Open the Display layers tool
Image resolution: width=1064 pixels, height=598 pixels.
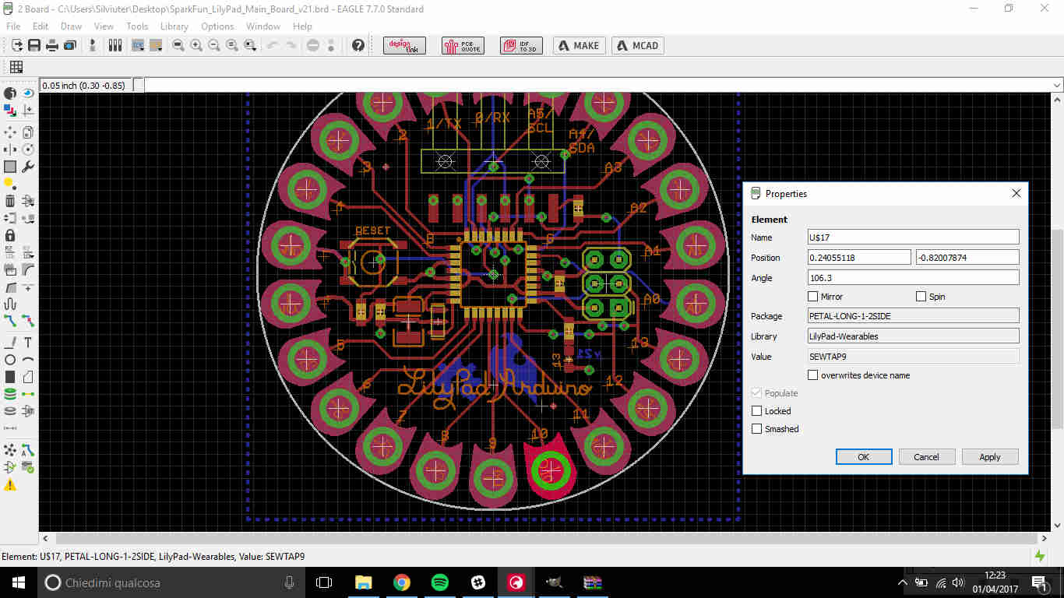tap(10, 111)
